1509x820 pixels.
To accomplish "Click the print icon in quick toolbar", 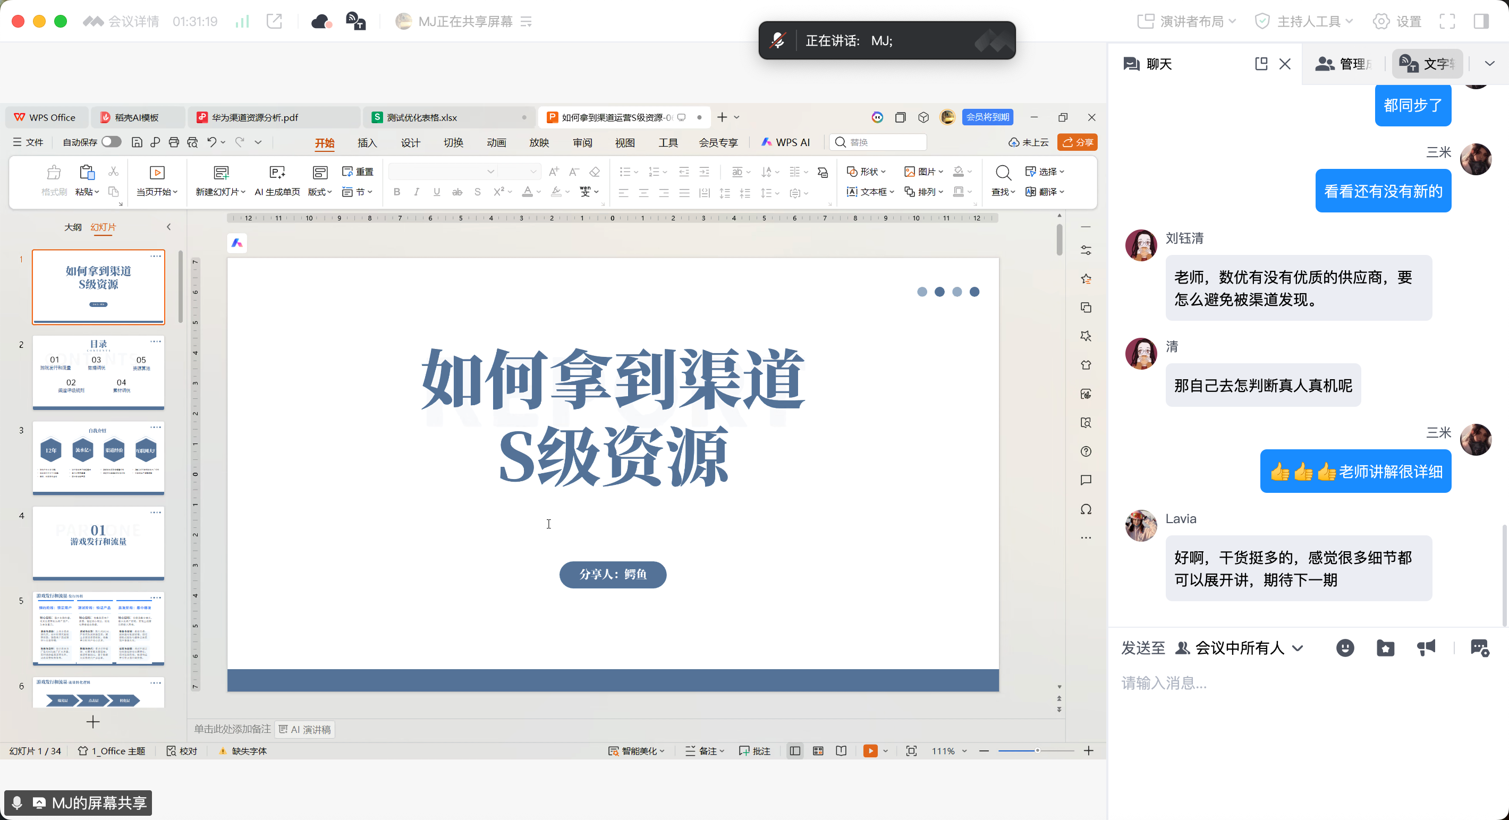I will point(173,142).
